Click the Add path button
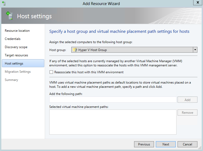Viewport: 203px width, 151px height. (187, 100)
